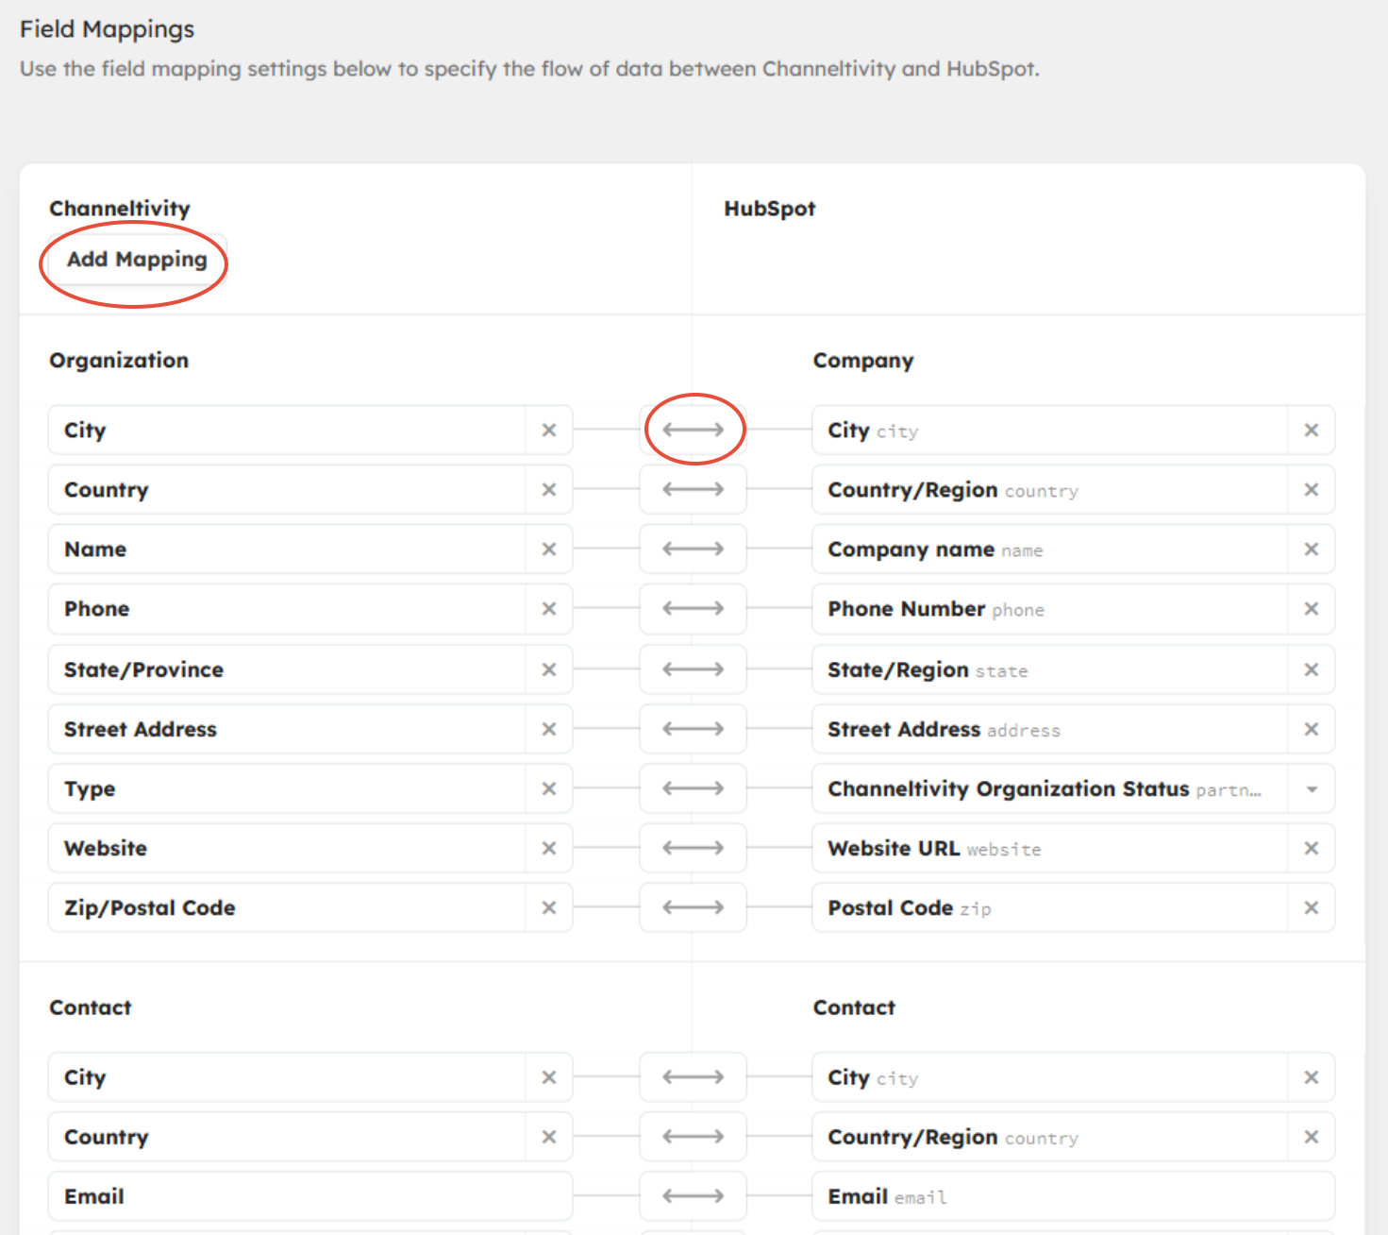Select HubSpot Email email field
1388x1235 pixels.
(x=1074, y=1196)
